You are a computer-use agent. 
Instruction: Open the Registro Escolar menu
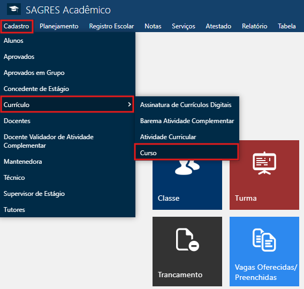click(111, 26)
